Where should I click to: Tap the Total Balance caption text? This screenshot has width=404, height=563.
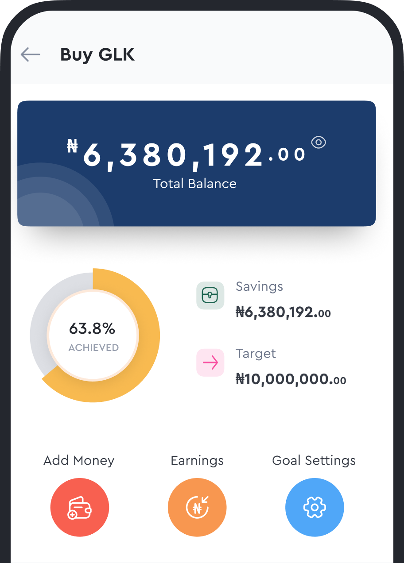click(194, 184)
